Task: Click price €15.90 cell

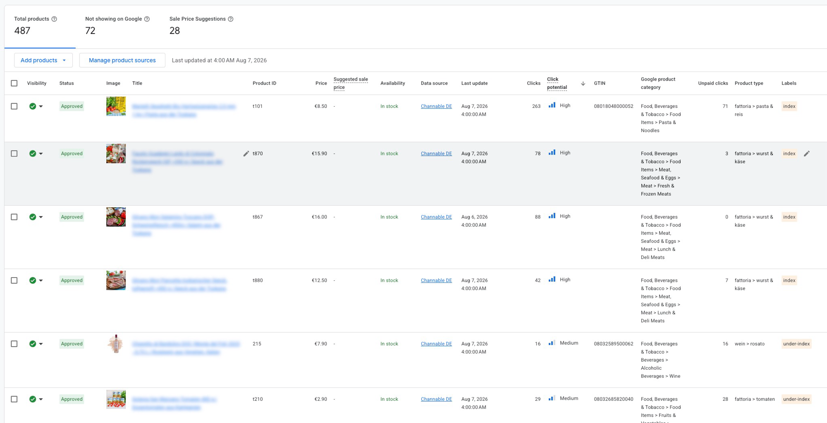Action: [x=319, y=154]
